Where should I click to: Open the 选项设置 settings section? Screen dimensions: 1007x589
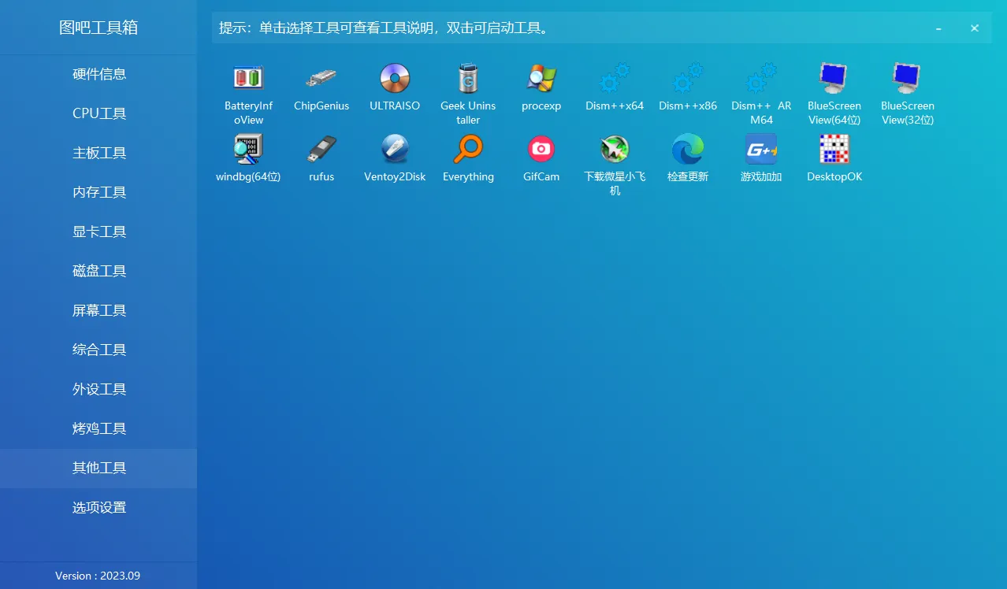click(x=98, y=507)
